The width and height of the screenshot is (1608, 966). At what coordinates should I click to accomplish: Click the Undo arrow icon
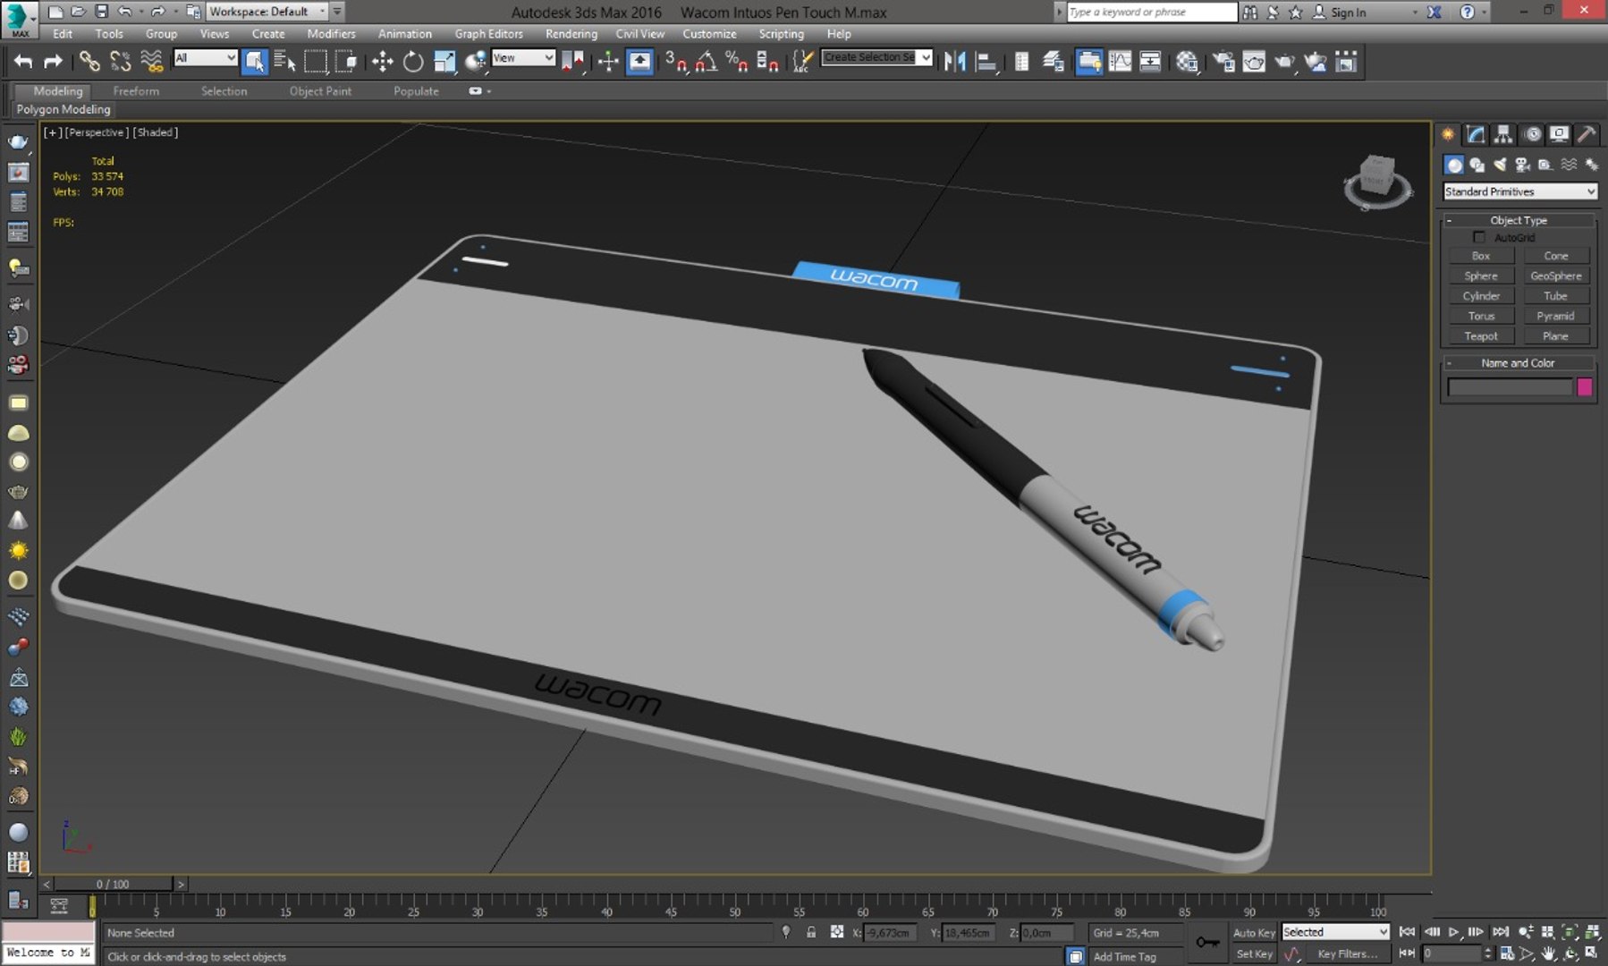click(x=23, y=61)
